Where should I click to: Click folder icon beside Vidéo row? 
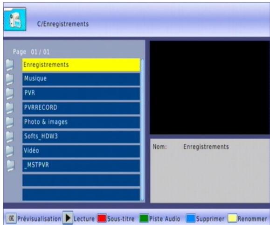click(x=10, y=151)
